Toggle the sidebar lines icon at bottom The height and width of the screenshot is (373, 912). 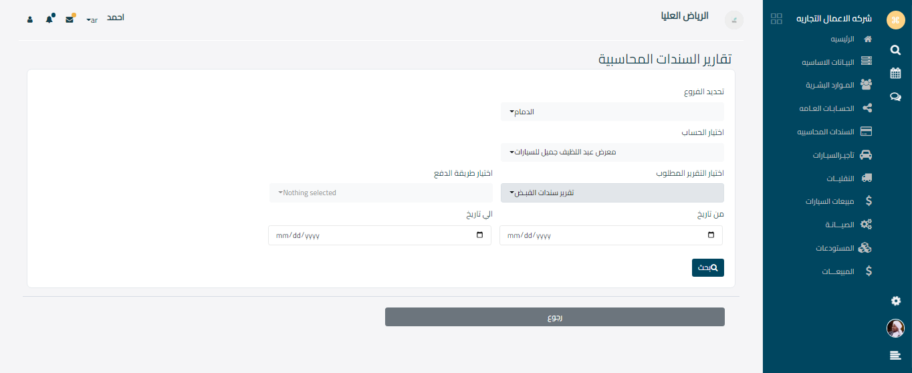[x=895, y=355]
